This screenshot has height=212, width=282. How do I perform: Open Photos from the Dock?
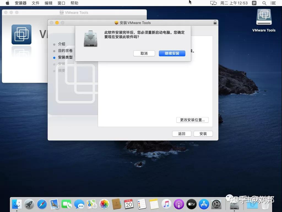click(104, 204)
